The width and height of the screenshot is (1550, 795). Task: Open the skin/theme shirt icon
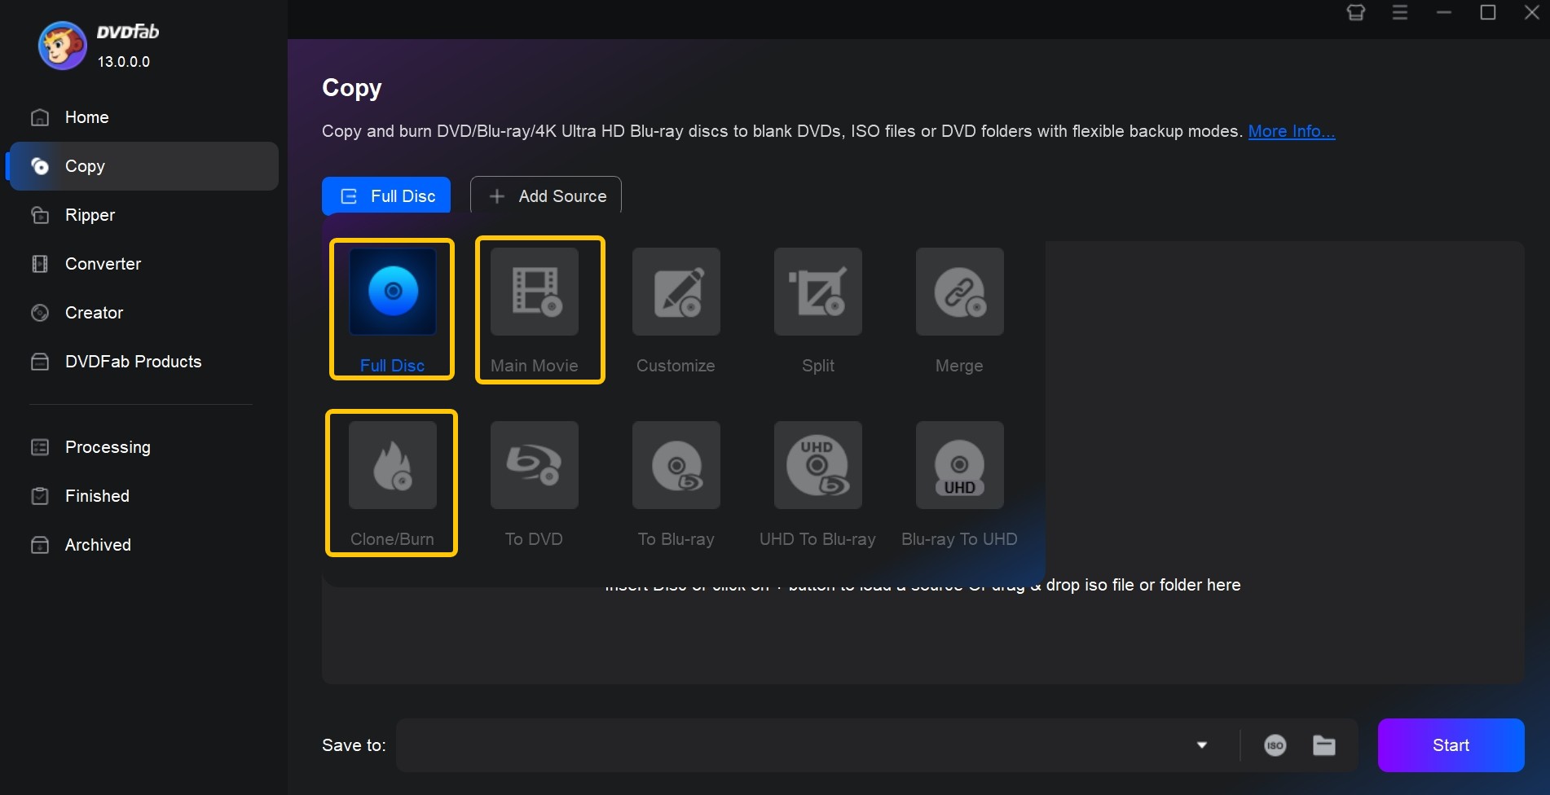click(x=1356, y=12)
